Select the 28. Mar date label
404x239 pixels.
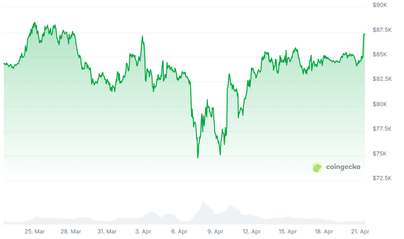[70, 231]
